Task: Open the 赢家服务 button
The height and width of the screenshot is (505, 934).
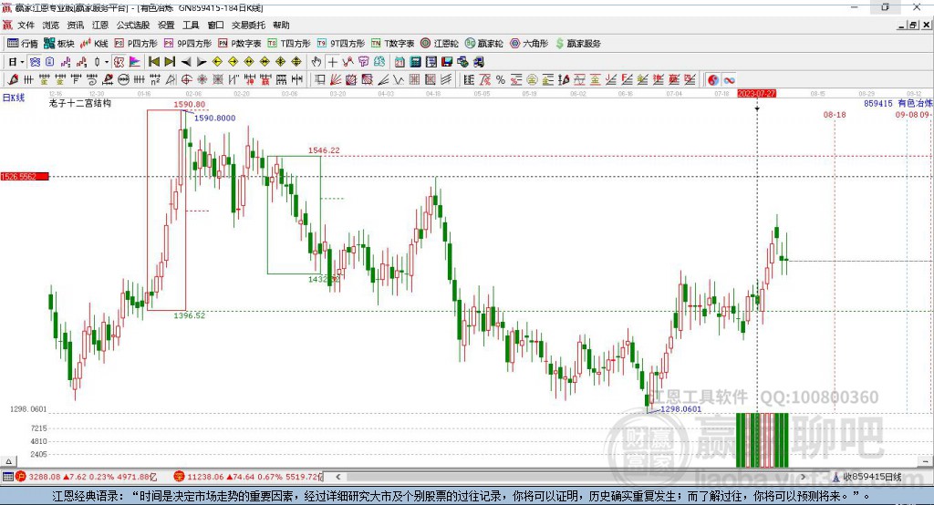Action: (x=577, y=44)
